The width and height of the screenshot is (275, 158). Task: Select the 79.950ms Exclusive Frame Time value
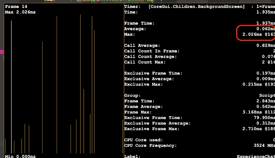(264, 118)
